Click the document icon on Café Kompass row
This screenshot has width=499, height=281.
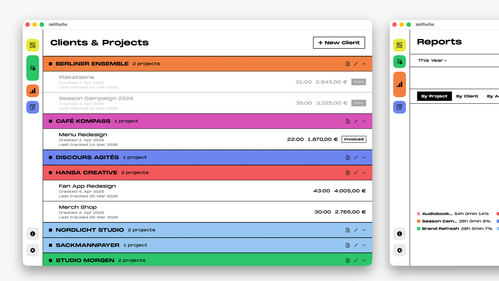click(347, 121)
